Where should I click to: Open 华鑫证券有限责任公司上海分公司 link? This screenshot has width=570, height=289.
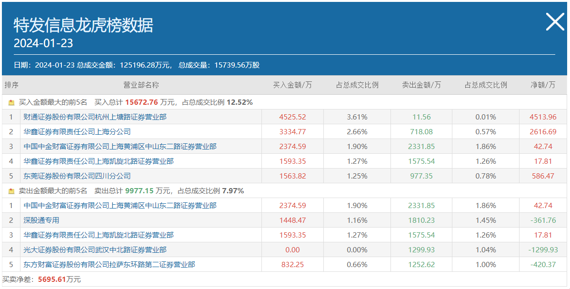pos(77,131)
